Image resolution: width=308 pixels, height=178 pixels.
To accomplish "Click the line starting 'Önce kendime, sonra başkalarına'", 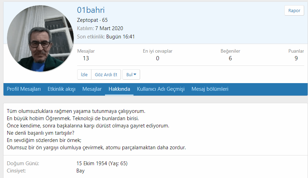I will [88, 126].
